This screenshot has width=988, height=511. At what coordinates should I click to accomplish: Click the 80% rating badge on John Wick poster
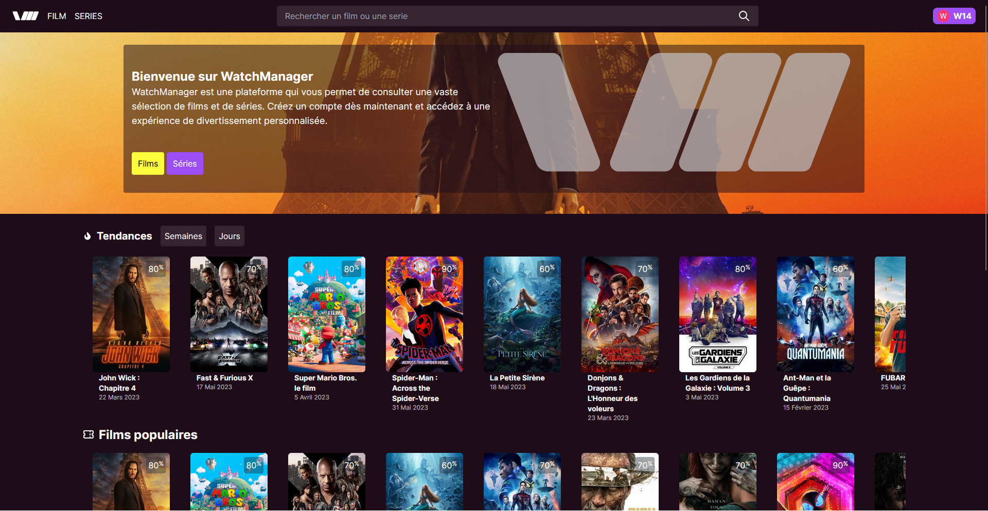pyautogui.click(x=155, y=268)
